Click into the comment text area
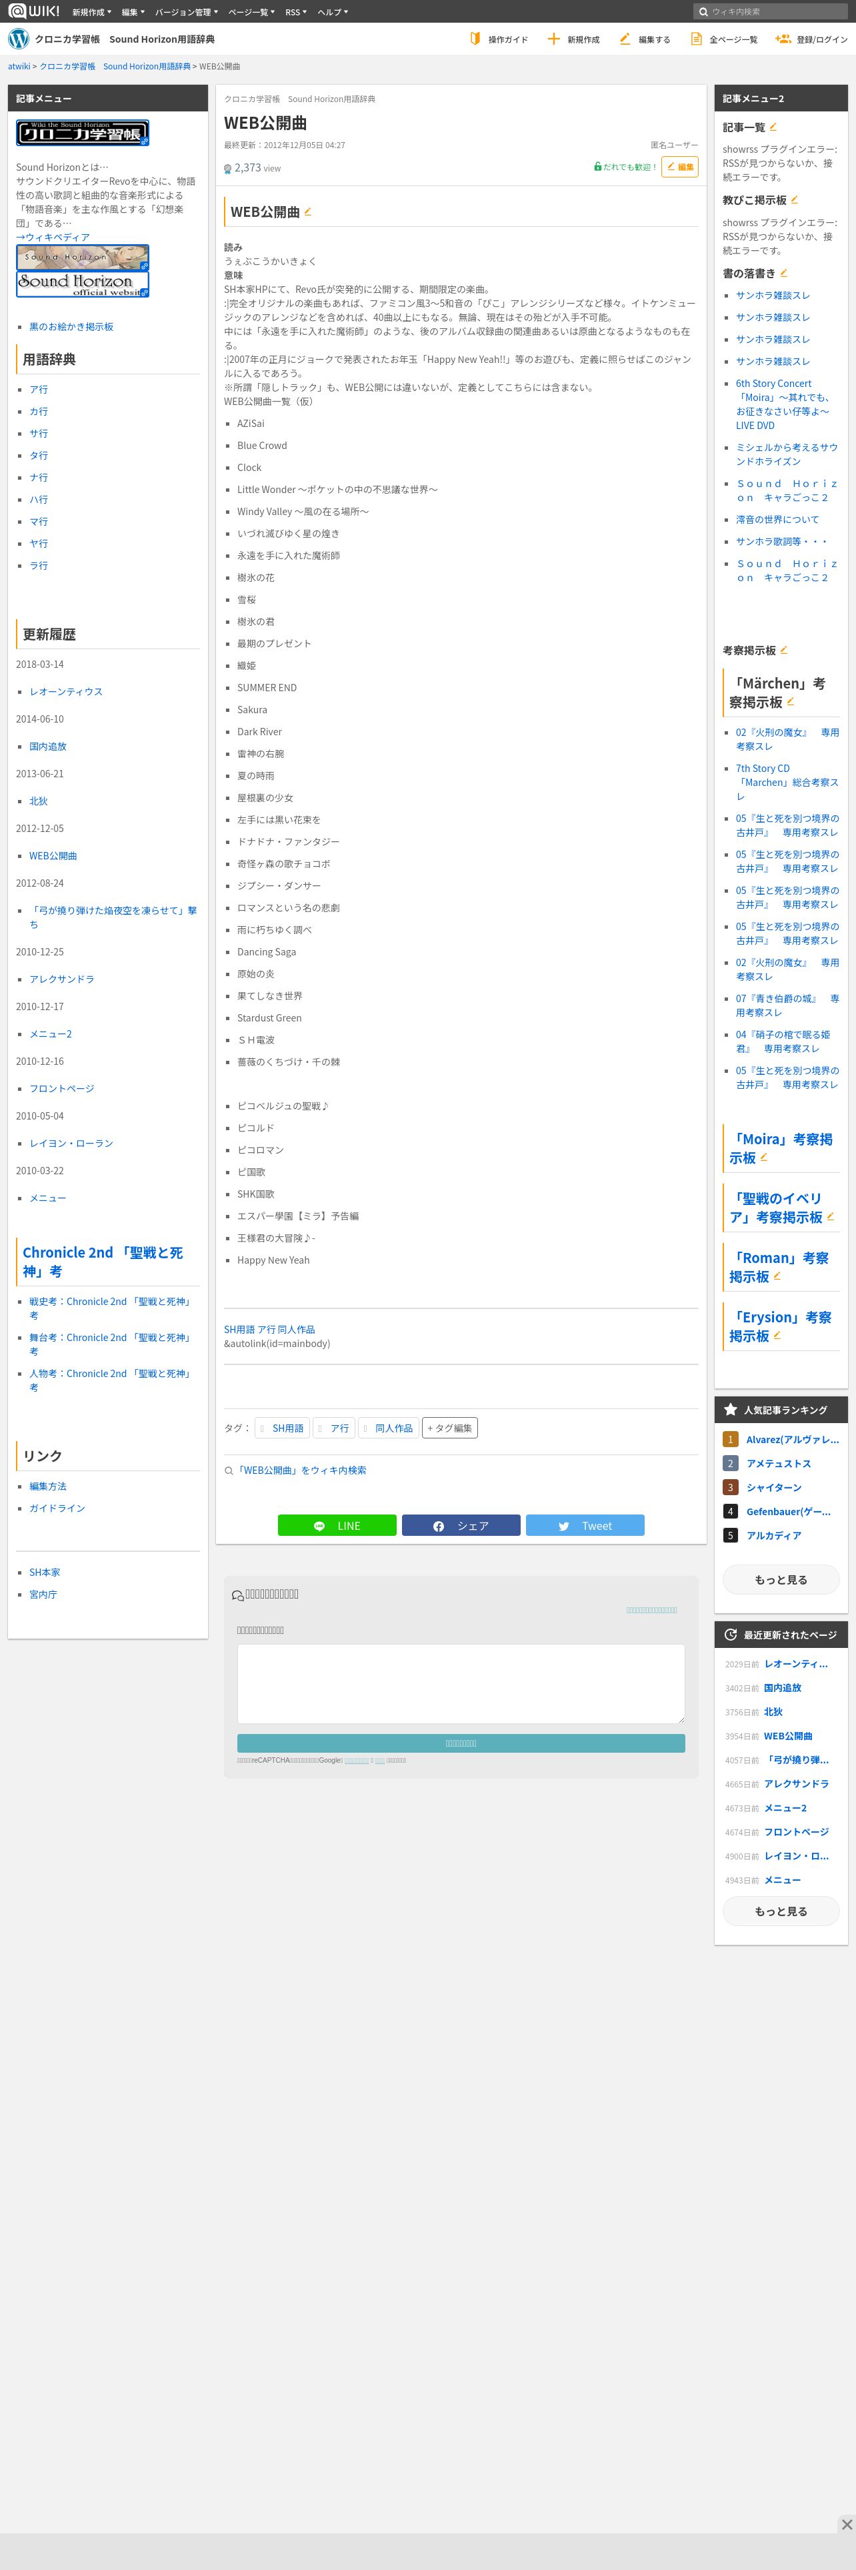This screenshot has width=856, height=2570. tap(461, 1683)
